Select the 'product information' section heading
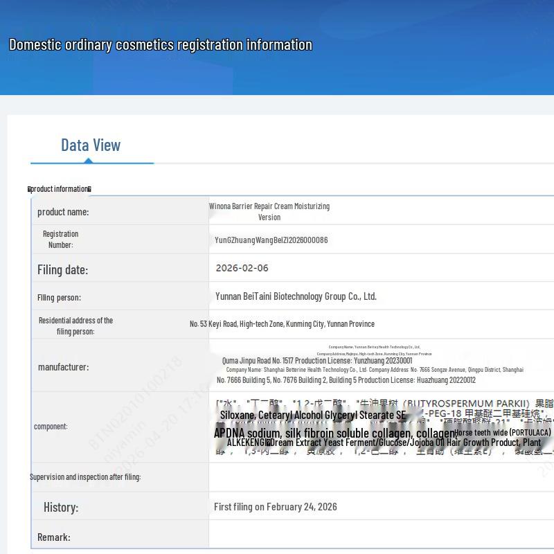Viewport: 554px width, 554px height. [x=60, y=189]
